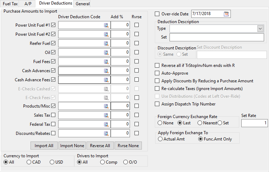Toggle Rvrse checkbox for Discounts/Rebates
The image size is (269, 172).
tap(137, 133)
